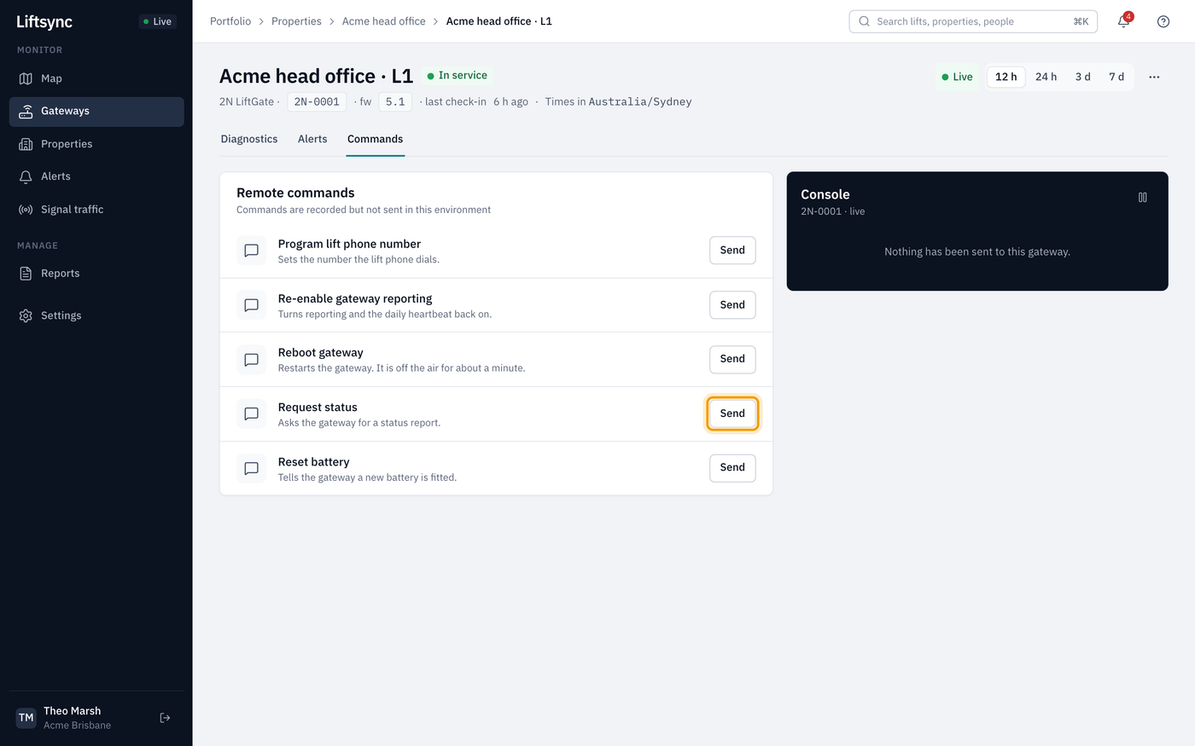Click the Re-enable gateway reporting message icon

tap(252, 305)
